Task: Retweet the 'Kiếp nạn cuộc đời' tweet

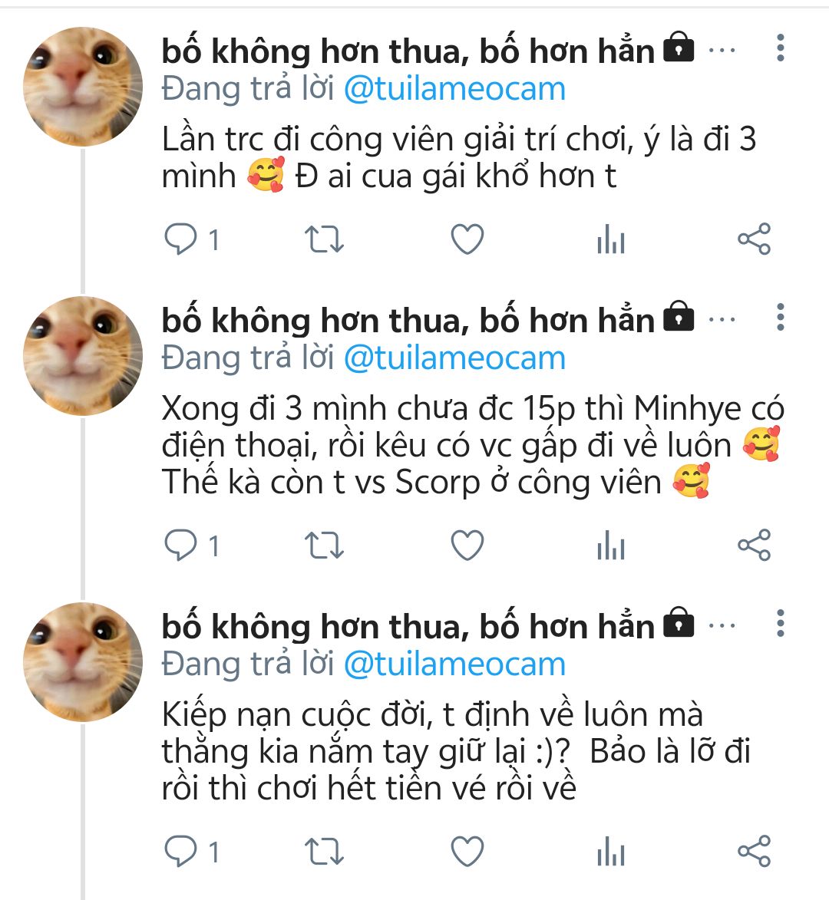Action: click(x=324, y=852)
